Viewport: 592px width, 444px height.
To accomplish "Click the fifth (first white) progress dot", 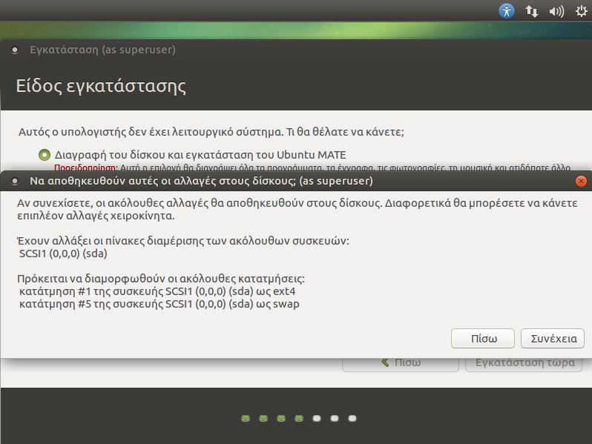I will (x=317, y=419).
